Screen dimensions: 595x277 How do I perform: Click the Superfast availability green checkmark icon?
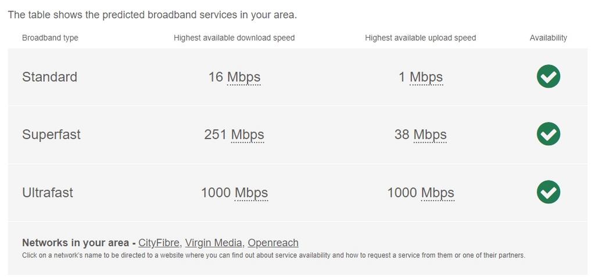549,134
